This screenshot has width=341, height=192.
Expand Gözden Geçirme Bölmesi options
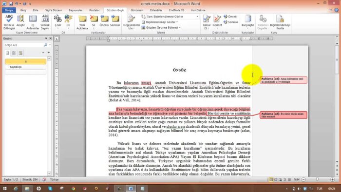161,28
